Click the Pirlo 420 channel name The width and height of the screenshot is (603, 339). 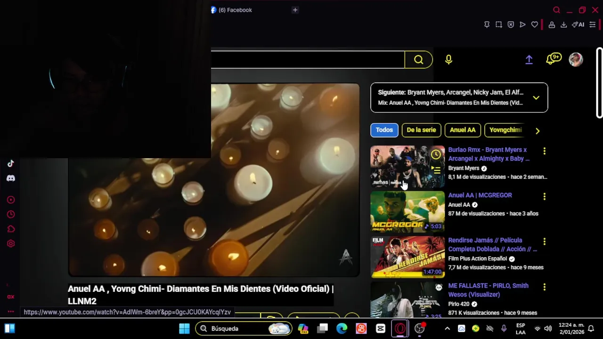(459, 304)
